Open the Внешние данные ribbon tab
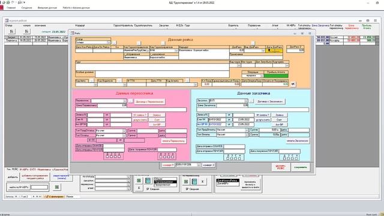Viewport: 384px width, 216px height. [47, 8]
